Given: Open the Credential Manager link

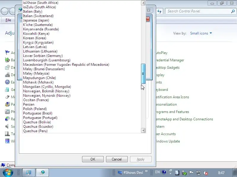Looking at the screenshot, I should tap(170, 60).
